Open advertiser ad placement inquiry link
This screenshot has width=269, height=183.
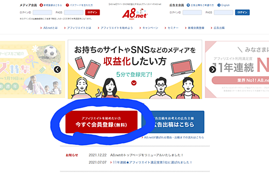click(x=200, y=5)
